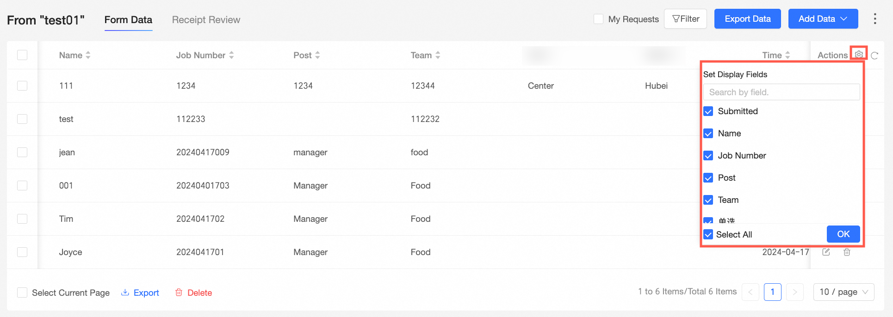Open the Filter button

point(685,18)
